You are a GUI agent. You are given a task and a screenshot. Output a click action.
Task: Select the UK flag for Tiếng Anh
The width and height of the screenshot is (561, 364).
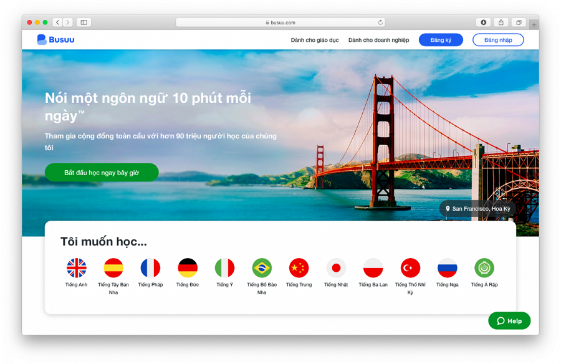tap(76, 268)
